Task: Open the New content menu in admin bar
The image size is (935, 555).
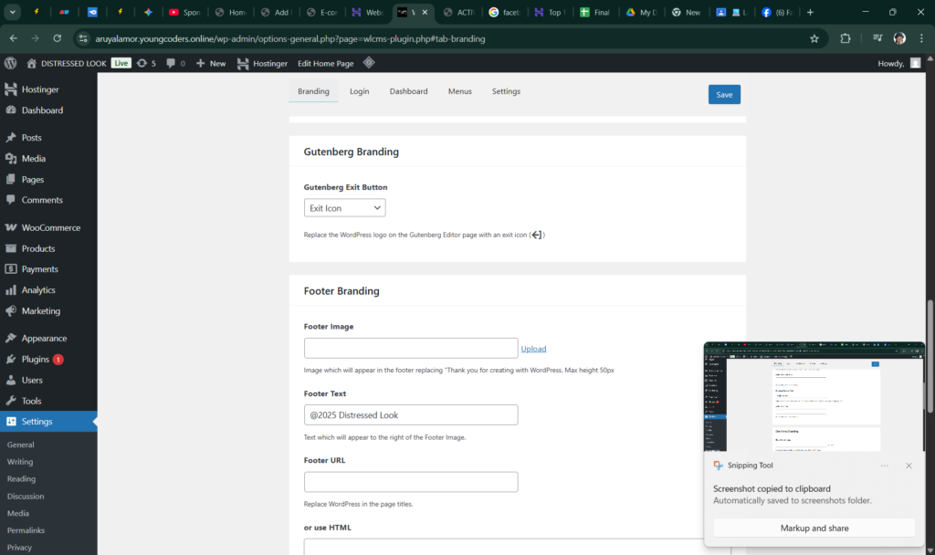Action: pyautogui.click(x=210, y=63)
